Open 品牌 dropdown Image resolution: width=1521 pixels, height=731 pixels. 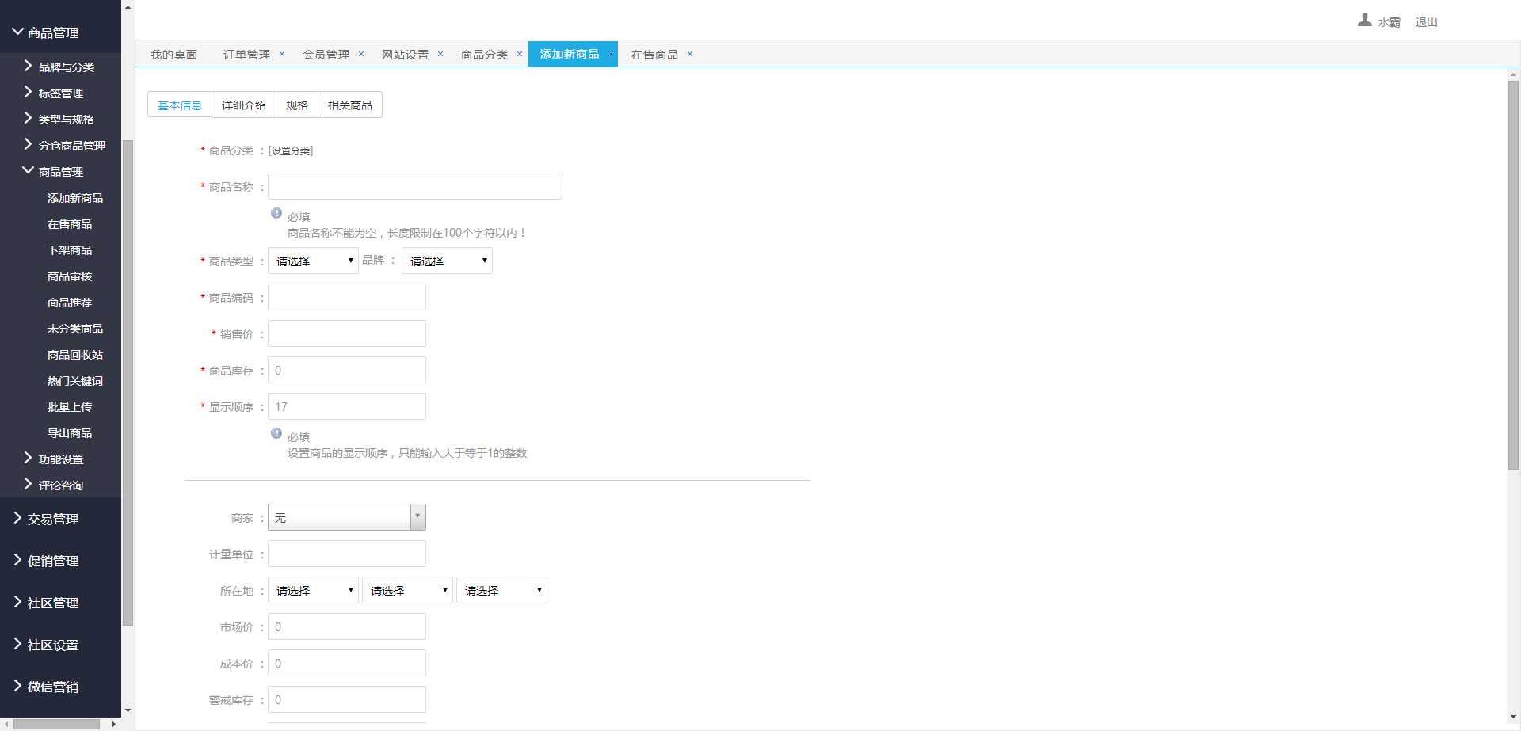(447, 261)
